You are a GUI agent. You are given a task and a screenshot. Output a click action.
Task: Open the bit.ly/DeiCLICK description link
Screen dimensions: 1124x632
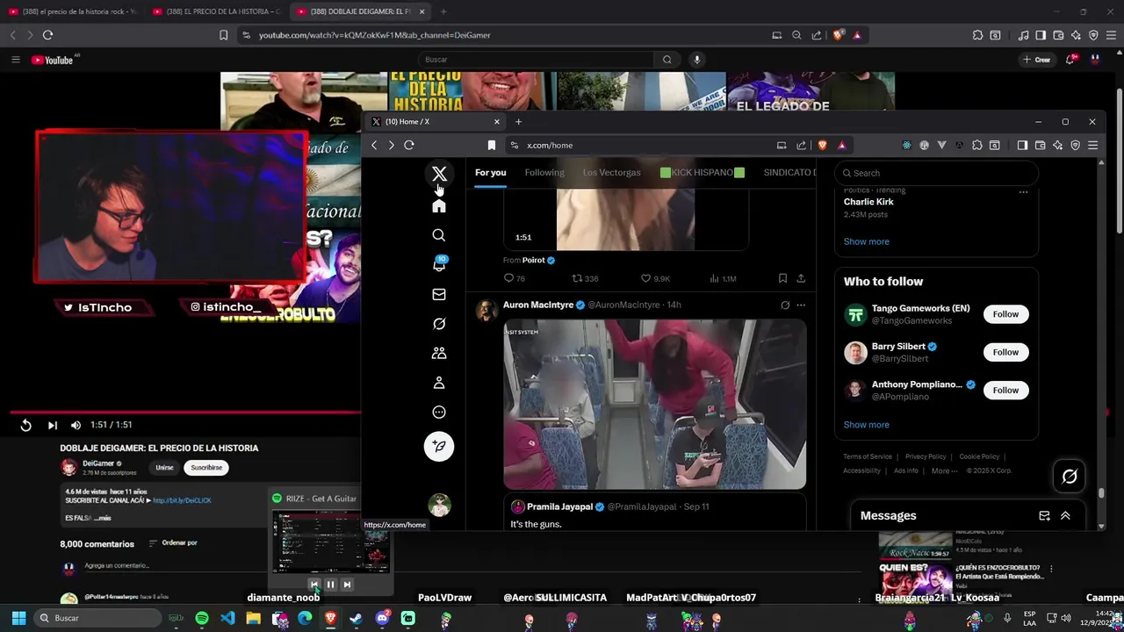point(182,500)
